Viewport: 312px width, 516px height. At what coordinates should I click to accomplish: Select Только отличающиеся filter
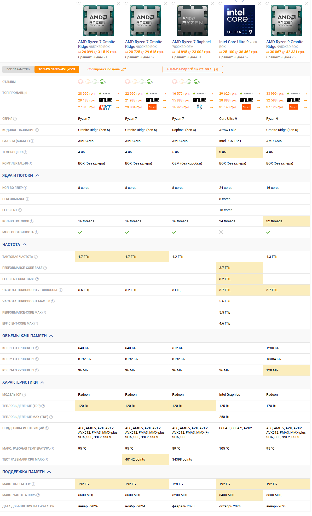57,69
